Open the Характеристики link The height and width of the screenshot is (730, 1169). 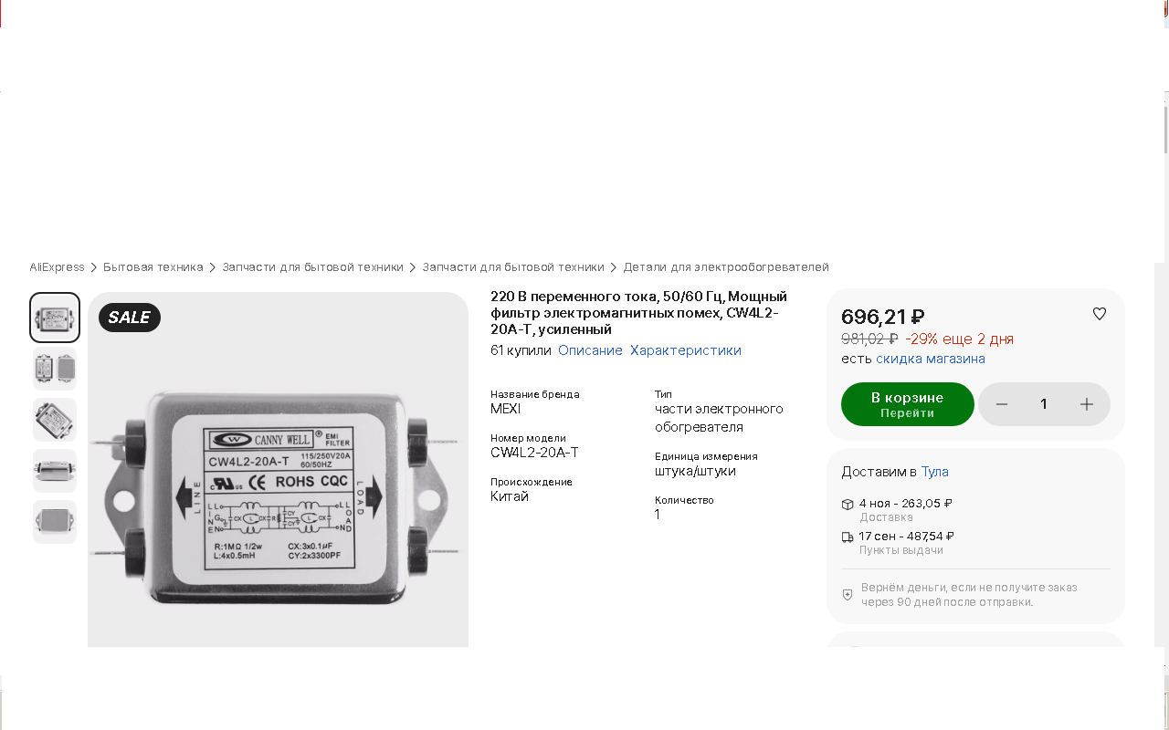pyautogui.click(x=686, y=350)
